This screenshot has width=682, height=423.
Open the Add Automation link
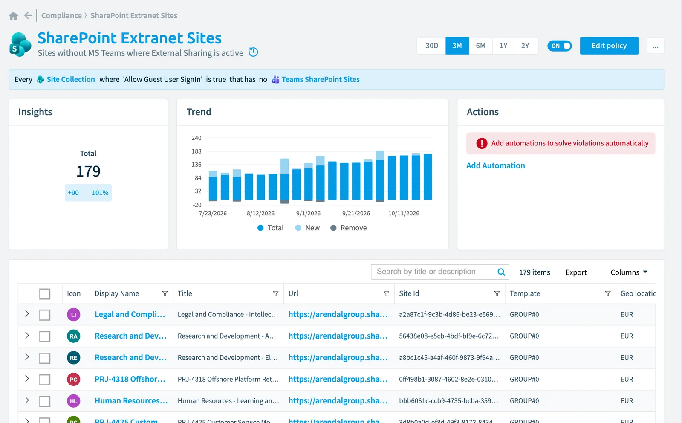tap(495, 165)
